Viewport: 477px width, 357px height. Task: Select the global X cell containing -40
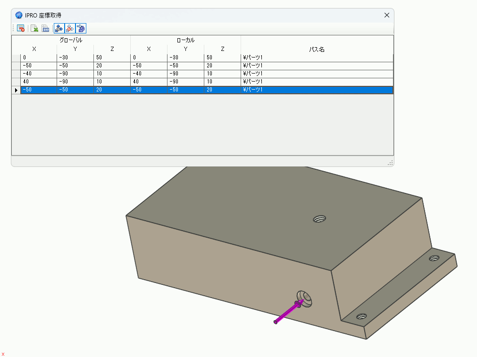pyautogui.click(x=38, y=74)
